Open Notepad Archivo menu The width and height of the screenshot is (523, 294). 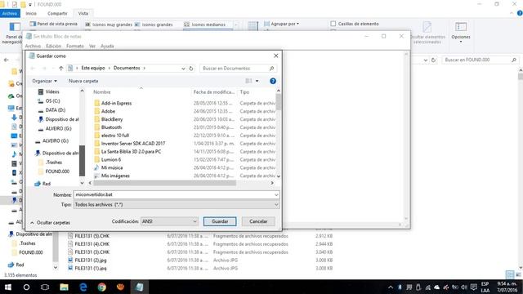tap(33, 46)
